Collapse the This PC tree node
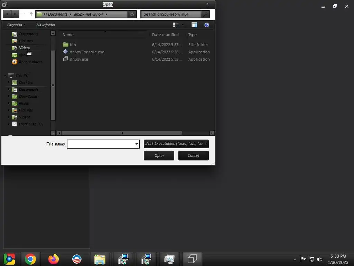 tap(5, 76)
